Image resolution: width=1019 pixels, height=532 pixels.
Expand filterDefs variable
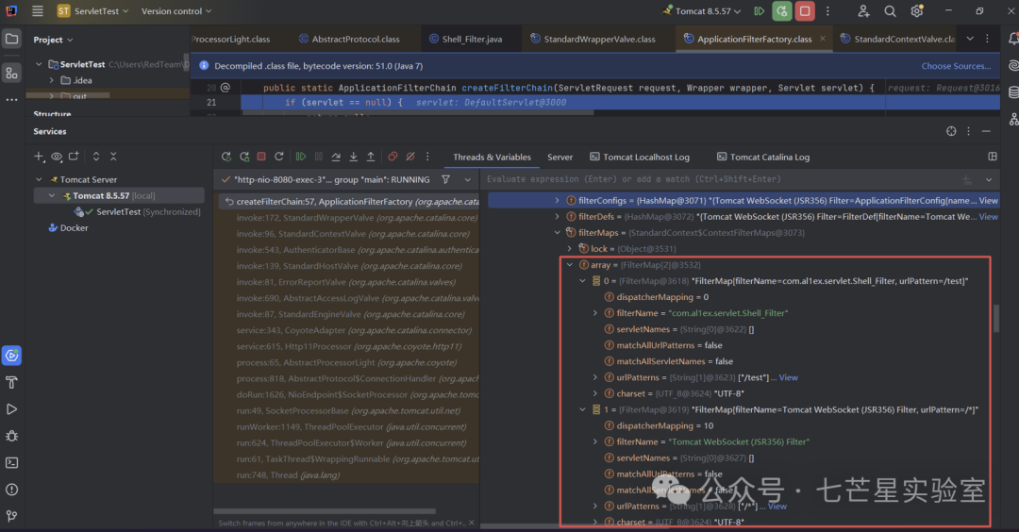[x=557, y=216]
